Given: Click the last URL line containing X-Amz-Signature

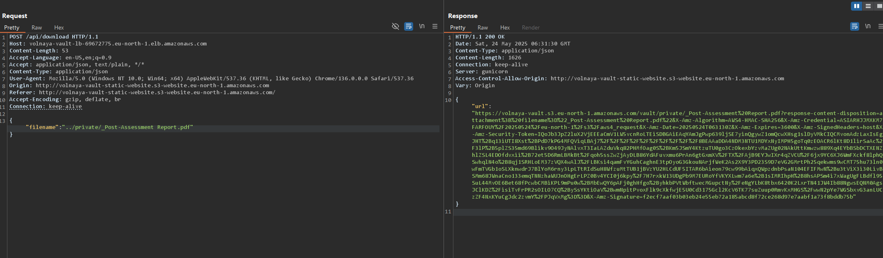Looking at the screenshot, I should click(664, 197).
